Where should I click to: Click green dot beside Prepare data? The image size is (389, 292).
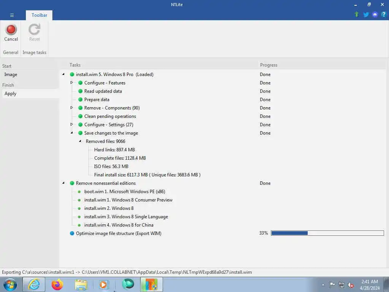click(81, 100)
